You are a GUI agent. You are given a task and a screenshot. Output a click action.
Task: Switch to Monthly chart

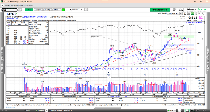click(47, 10)
